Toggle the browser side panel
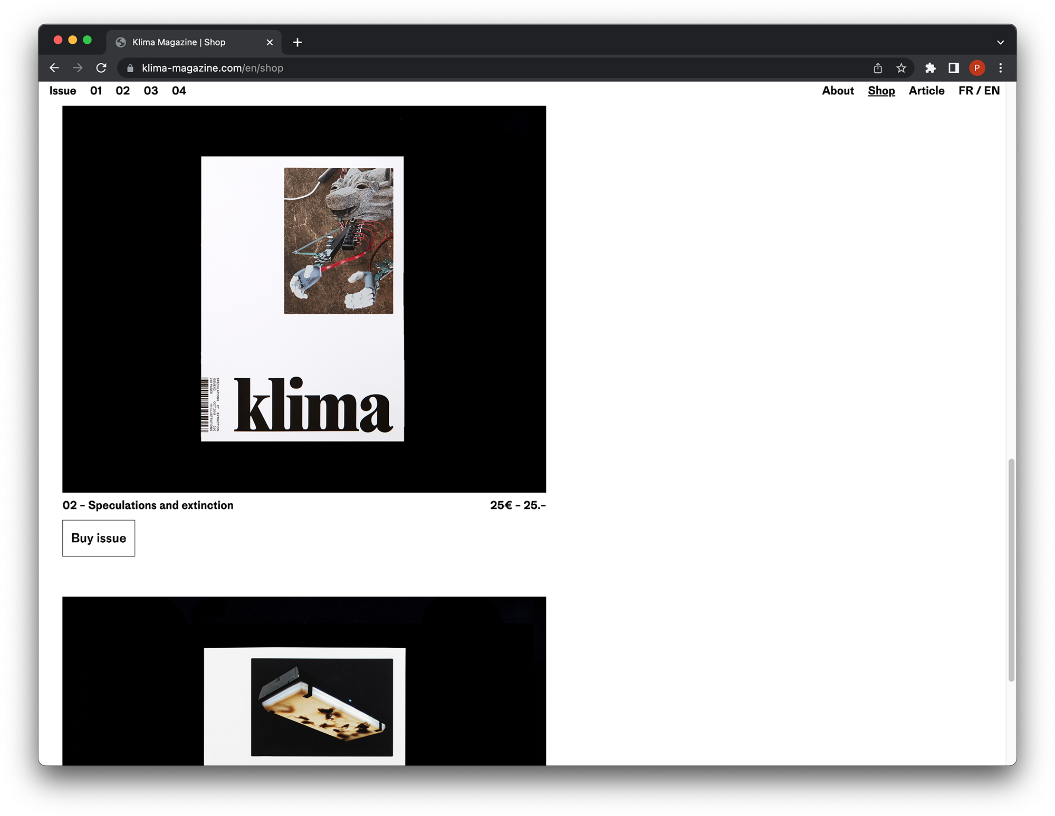 pos(953,68)
